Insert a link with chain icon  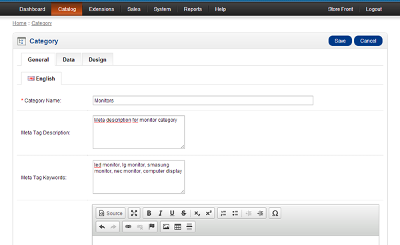click(x=128, y=226)
